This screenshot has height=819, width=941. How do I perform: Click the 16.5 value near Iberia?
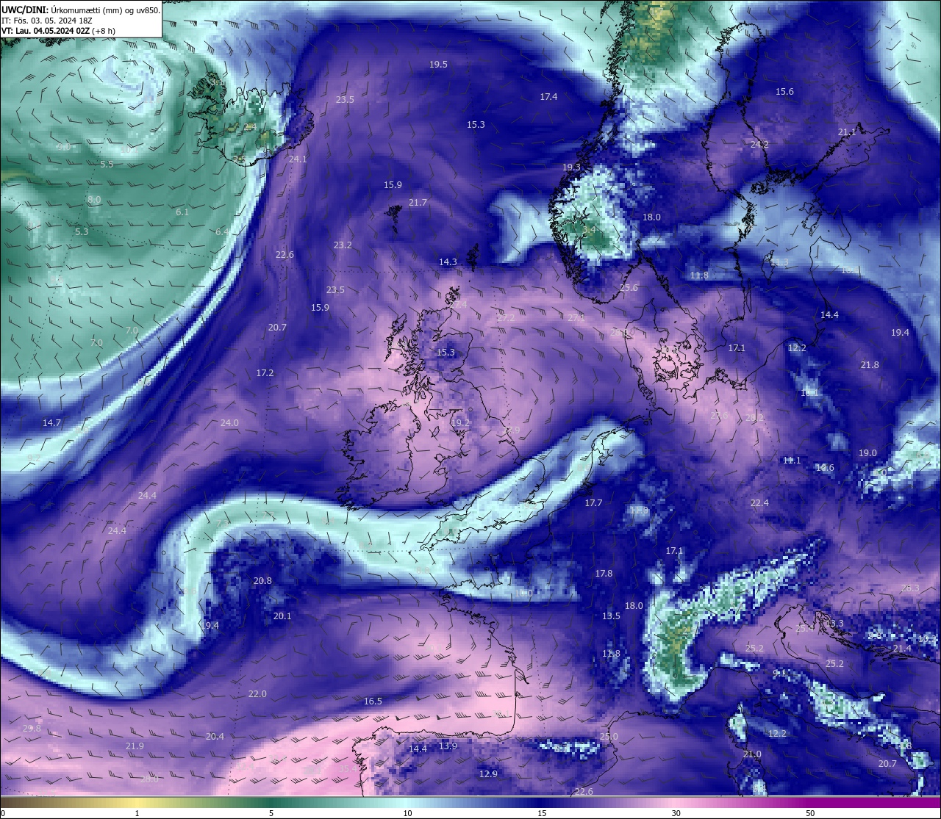(373, 701)
